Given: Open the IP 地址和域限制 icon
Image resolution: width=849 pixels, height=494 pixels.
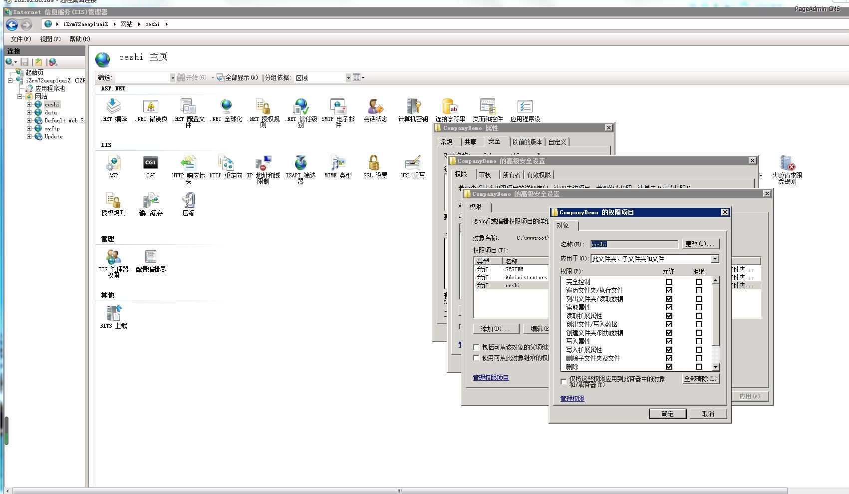Looking at the screenshot, I should pos(263,163).
